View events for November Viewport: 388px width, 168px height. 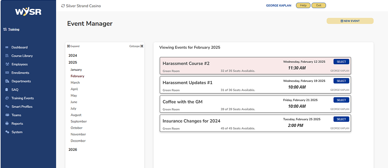(78, 134)
